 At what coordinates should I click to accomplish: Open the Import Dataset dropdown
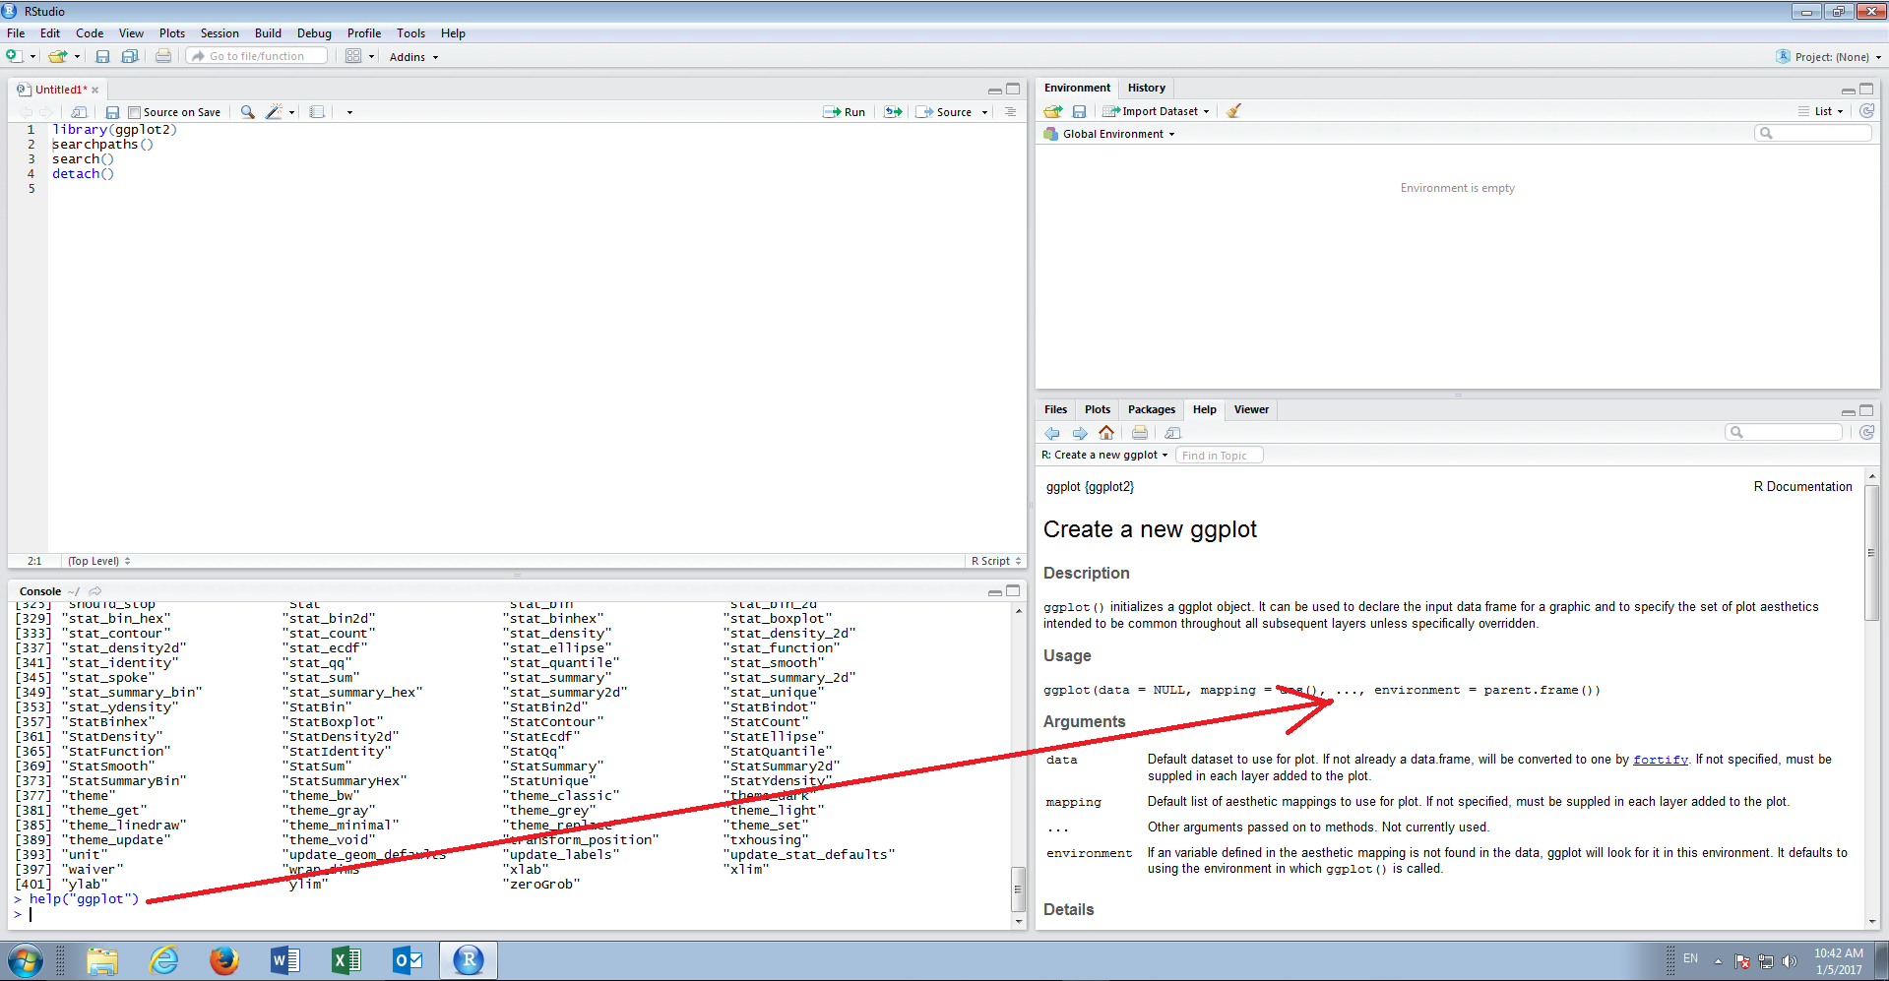coord(1156,111)
